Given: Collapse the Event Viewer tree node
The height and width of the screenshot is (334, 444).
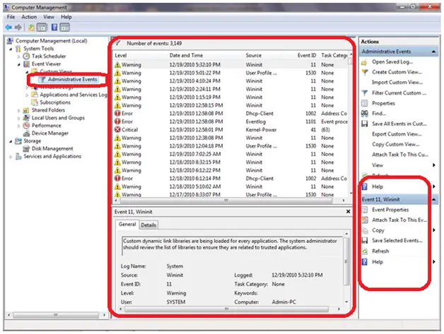Looking at the screenshot, I should pos(18,64).
